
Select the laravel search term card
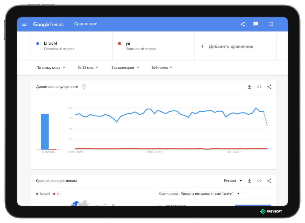[71, 46]
